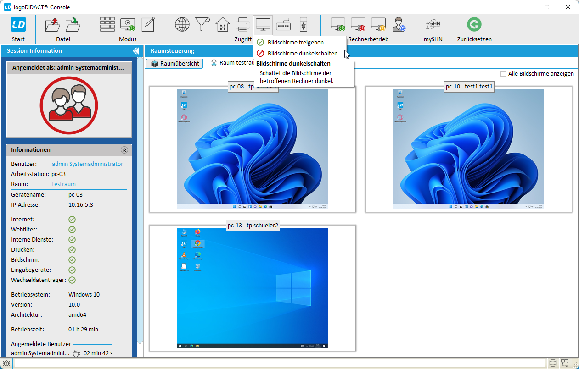The height and width of the screenshot is (369, 579).
Task: Click the internal services house icon
Action: [x=223, y=24]
